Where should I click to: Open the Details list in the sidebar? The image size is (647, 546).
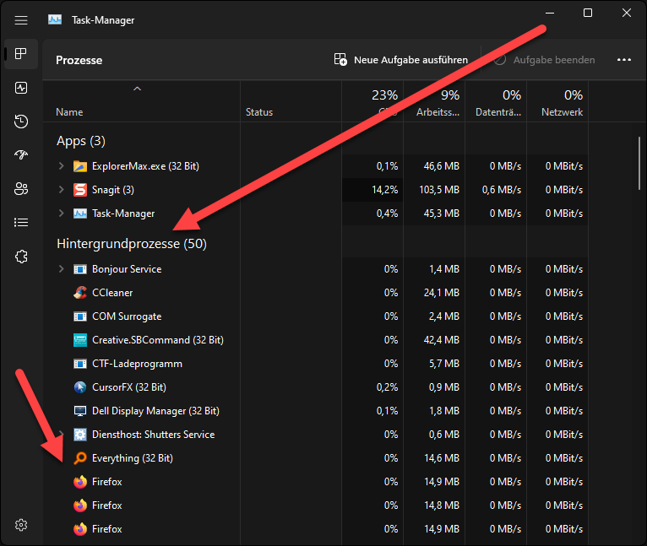pyautogui.click(x=21, y=223)
